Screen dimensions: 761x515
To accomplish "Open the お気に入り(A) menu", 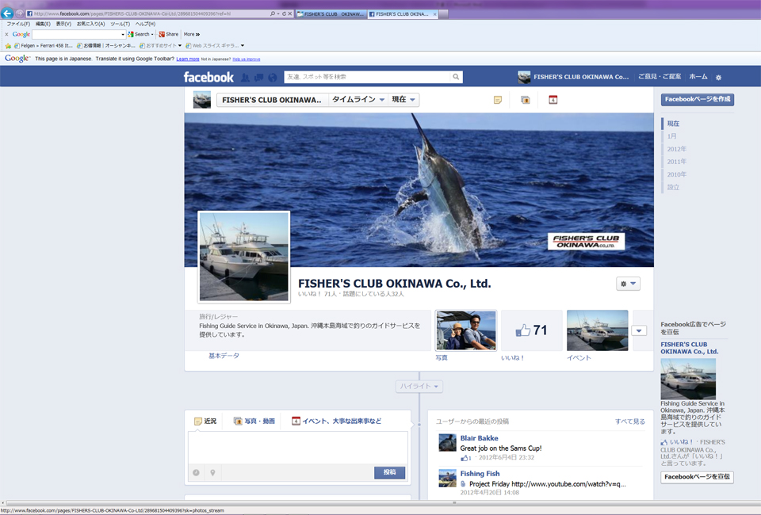I will 90,24.
